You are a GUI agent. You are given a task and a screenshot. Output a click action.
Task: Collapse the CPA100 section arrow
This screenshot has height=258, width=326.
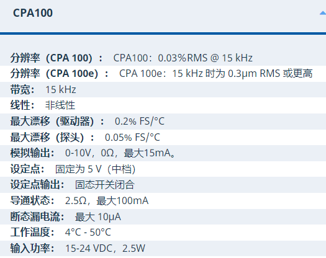tap(323, 13)
